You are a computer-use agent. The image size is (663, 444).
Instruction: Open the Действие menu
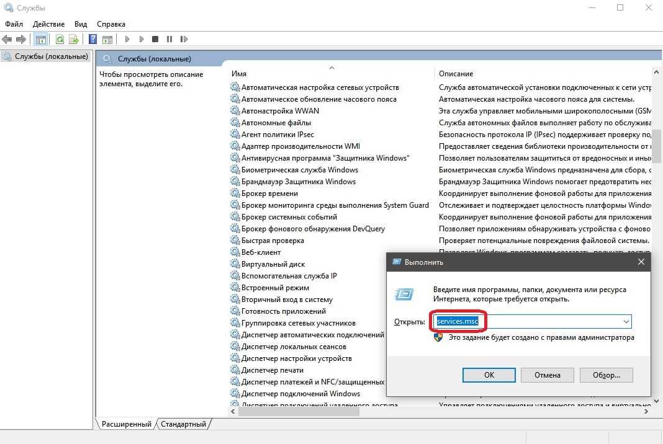(x=48, y=24)
